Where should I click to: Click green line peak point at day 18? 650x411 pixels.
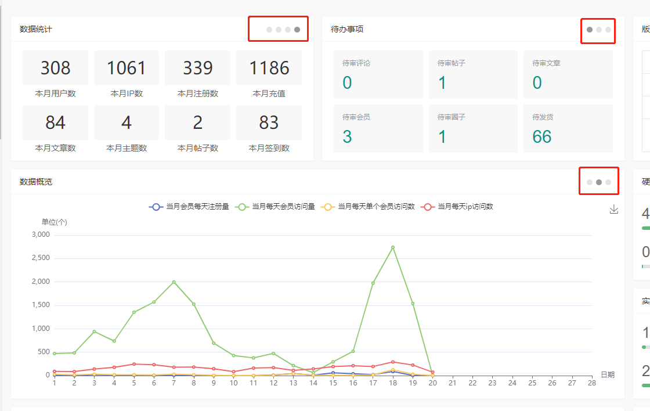click(x=393, y=247)
